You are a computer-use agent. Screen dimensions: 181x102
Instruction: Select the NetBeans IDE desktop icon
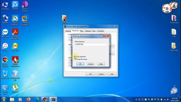pyautogui.click(x=15, y=75)
